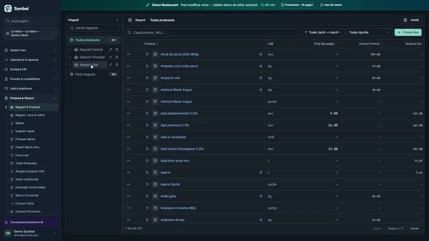Image resolution: width=429 pixels, height=241 pixels.
Task: Edit Magazie Bar with the pencil icon
Action: click(111, 65)
